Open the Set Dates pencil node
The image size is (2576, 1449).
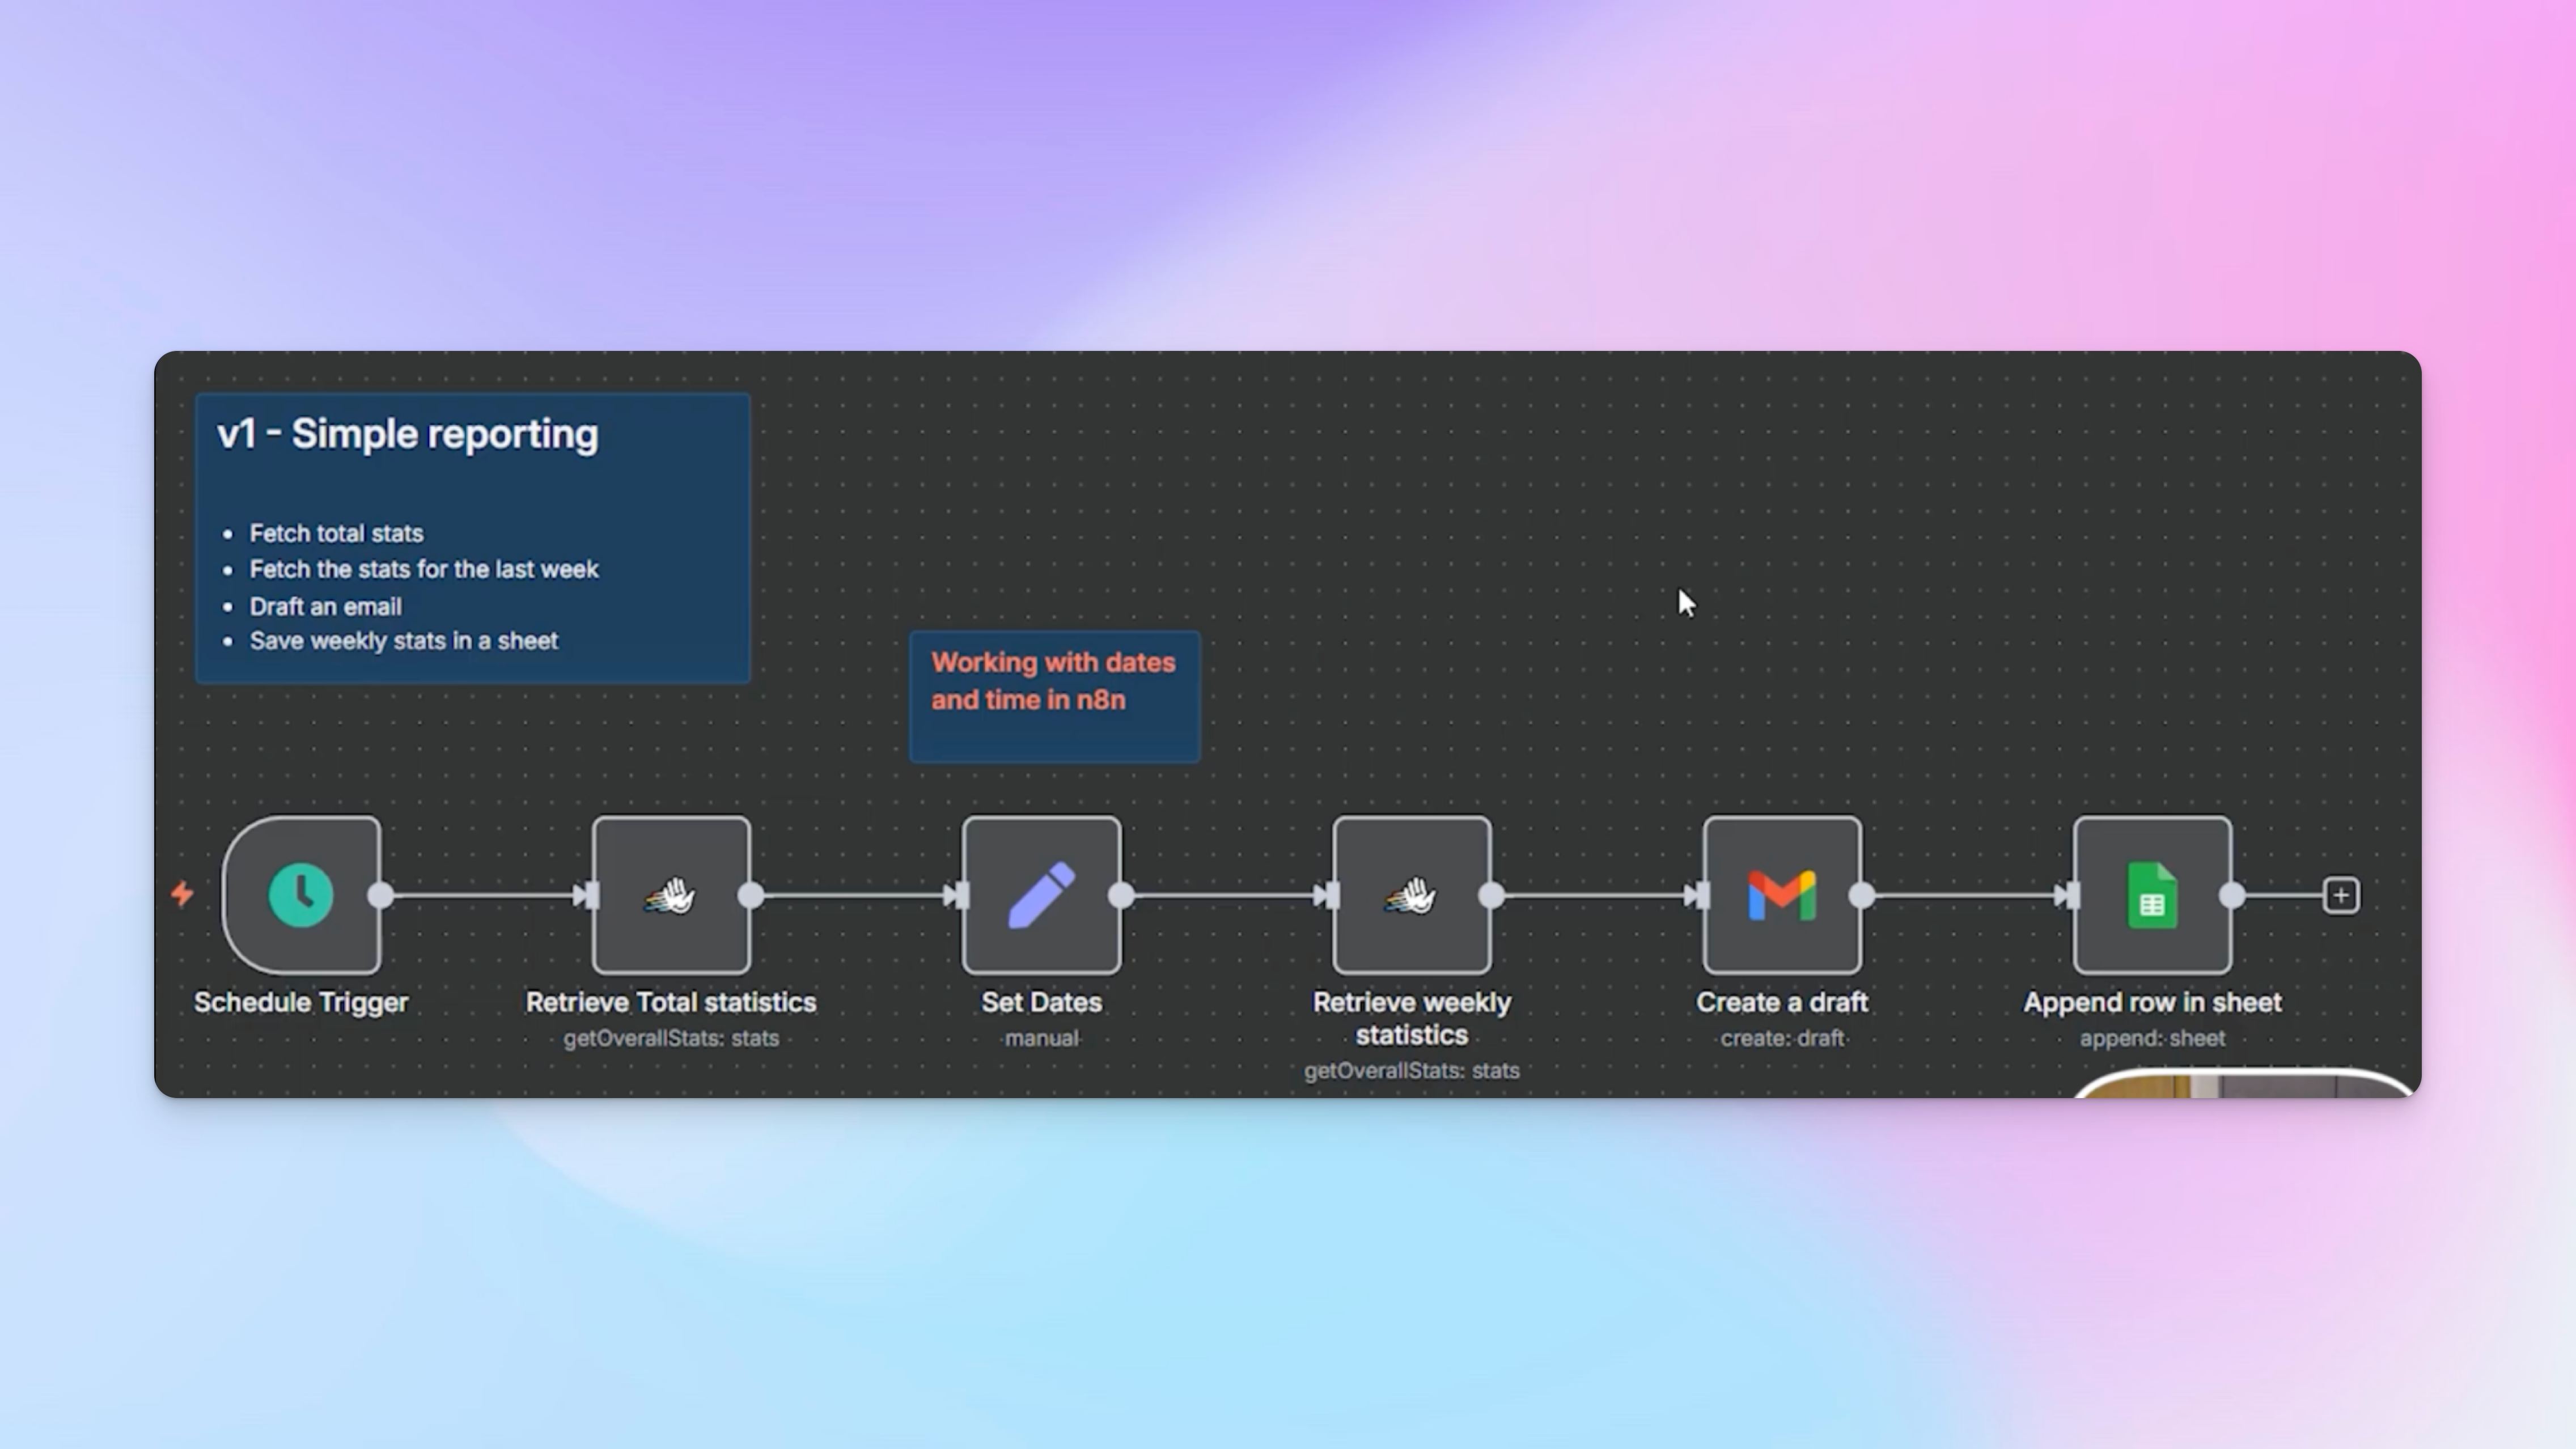click(1041, 895)
